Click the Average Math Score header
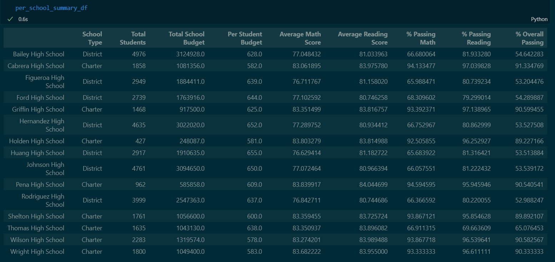 (x=300, y=38)
